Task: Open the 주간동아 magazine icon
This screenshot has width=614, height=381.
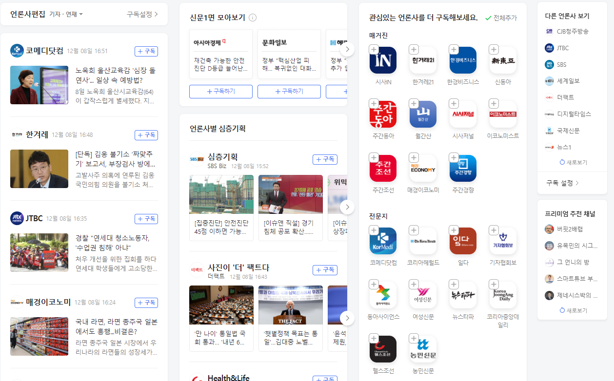Action: (383, 114)
